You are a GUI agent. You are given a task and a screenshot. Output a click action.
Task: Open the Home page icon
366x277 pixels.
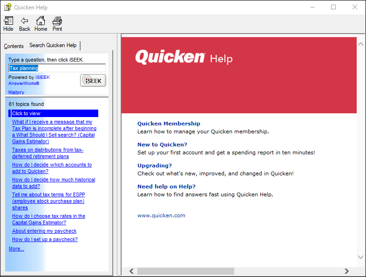41,24
